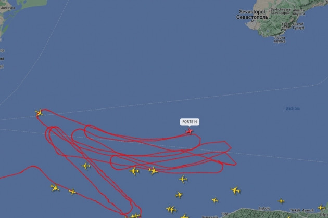The width and height of the screenshot is (328, 218).
Task: Select yellow plane directly above the Cide label
Action: pos(215,200)
